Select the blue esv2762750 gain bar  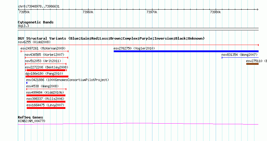coord(186,51)
